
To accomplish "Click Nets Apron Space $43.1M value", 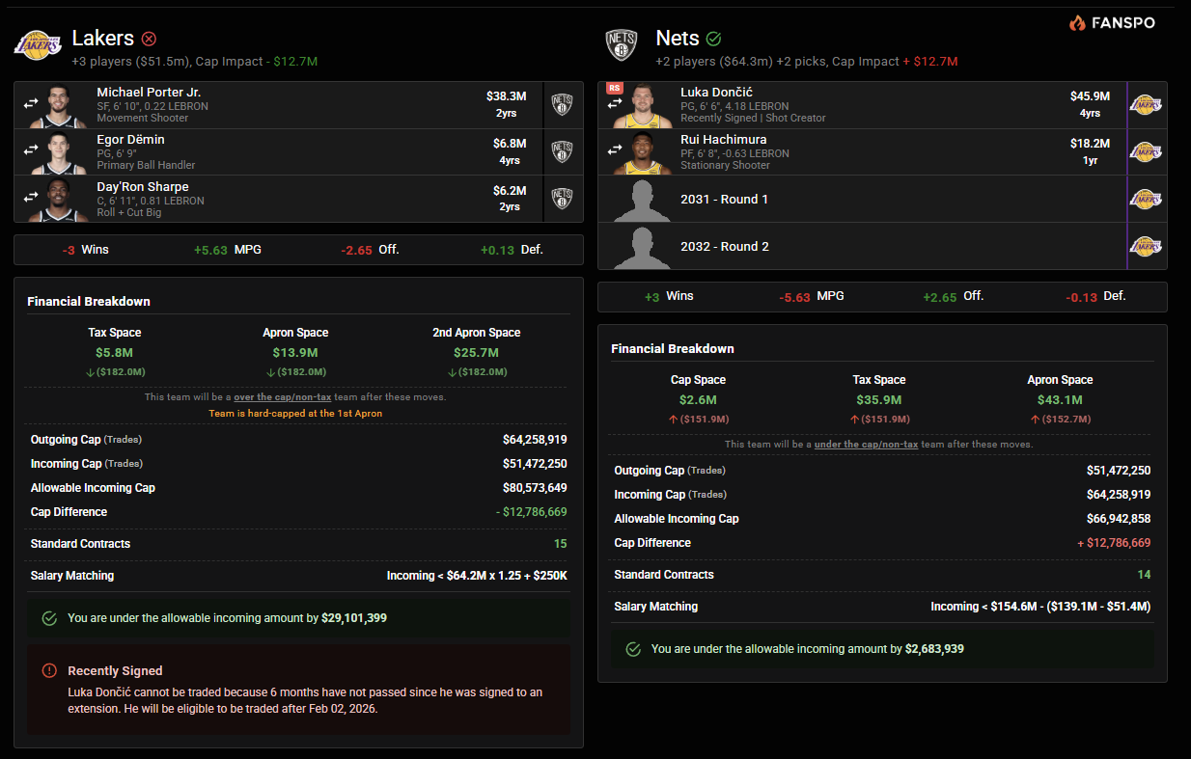I will (1060, 400).
